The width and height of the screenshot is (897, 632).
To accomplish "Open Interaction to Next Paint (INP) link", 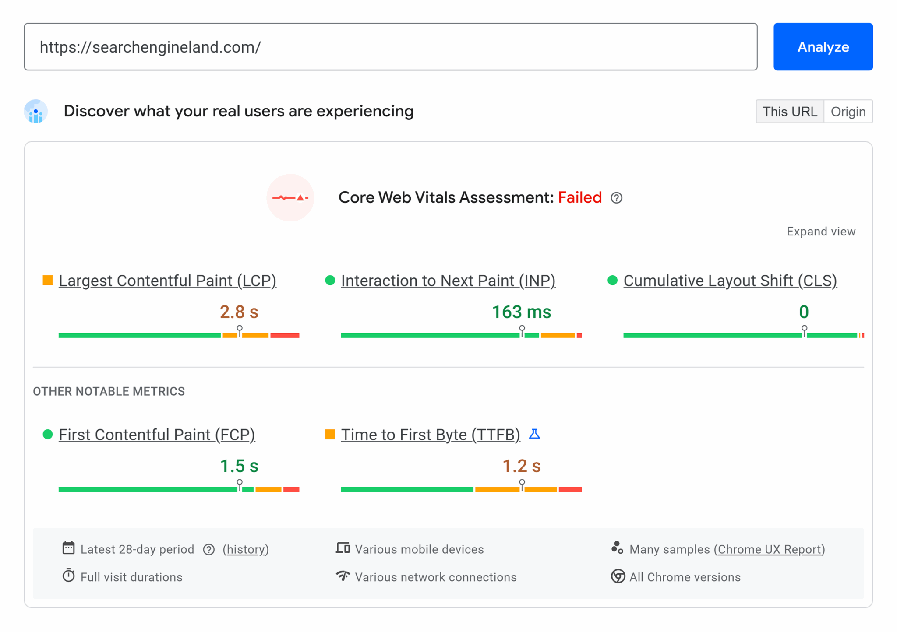I will click(x=448, y=281).
